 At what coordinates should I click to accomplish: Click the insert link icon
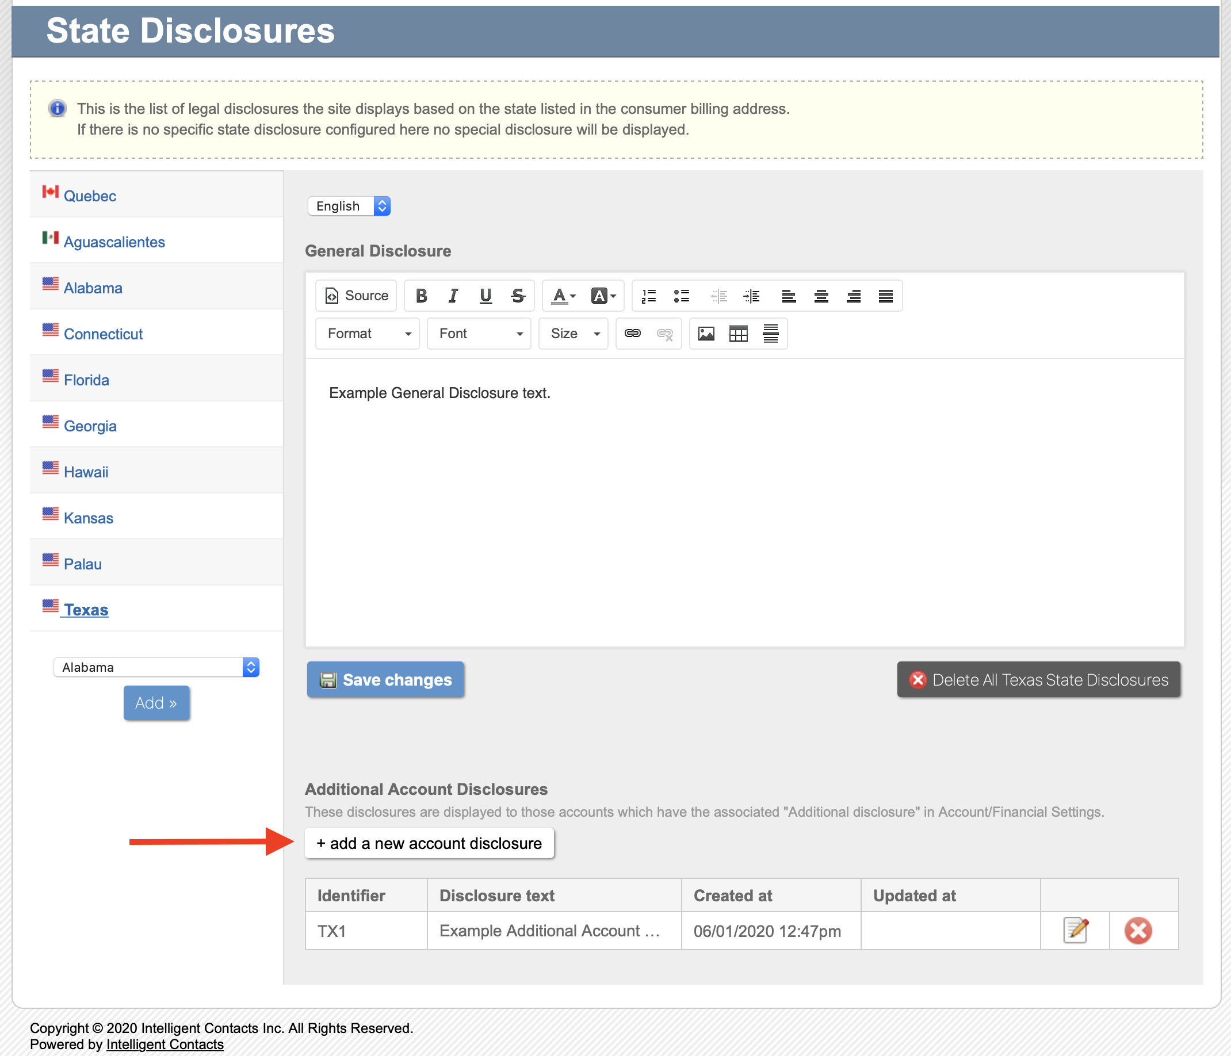(x=632, y=334)
